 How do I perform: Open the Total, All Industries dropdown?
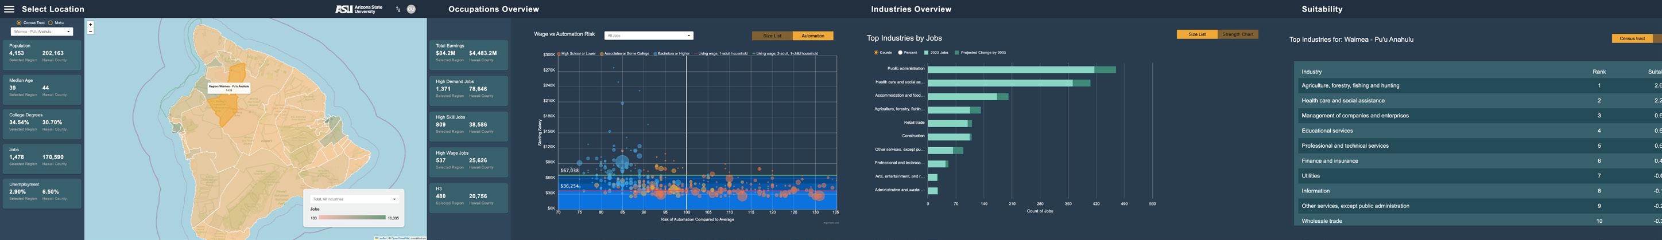click(x=354, y=199)
